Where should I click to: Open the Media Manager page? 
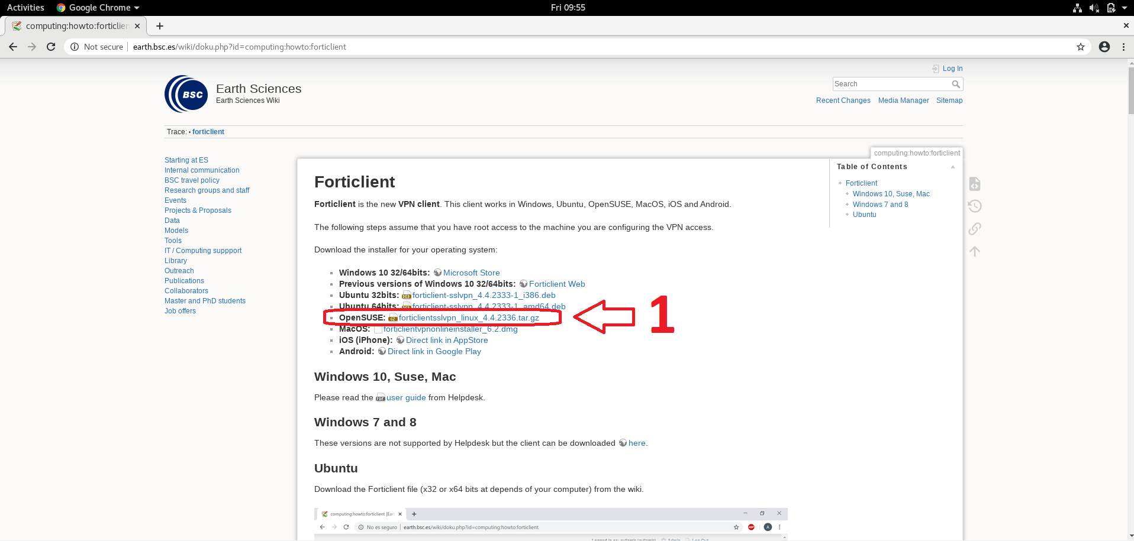click(x=903, y=101)
